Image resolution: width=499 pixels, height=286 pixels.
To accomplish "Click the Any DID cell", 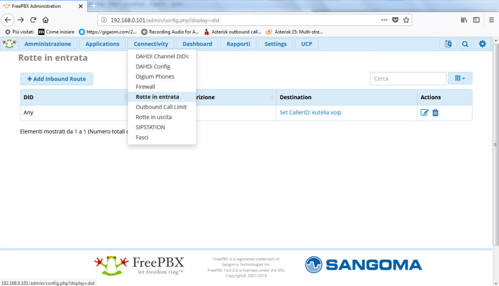I will [x=74, y=112].
